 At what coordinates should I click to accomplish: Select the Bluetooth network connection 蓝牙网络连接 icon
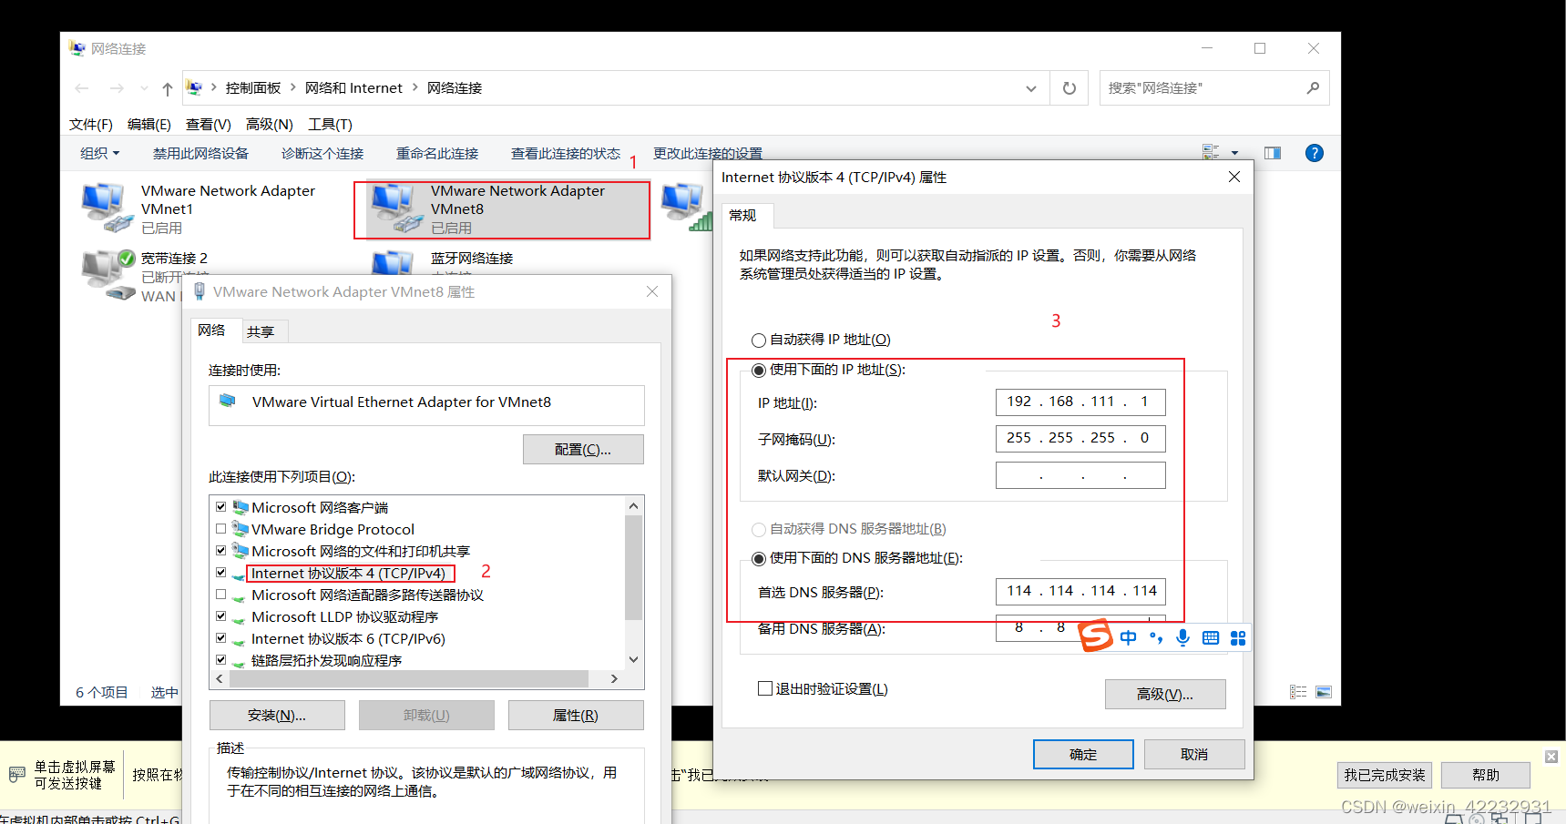pyautogui.click(x=393, y=263)
